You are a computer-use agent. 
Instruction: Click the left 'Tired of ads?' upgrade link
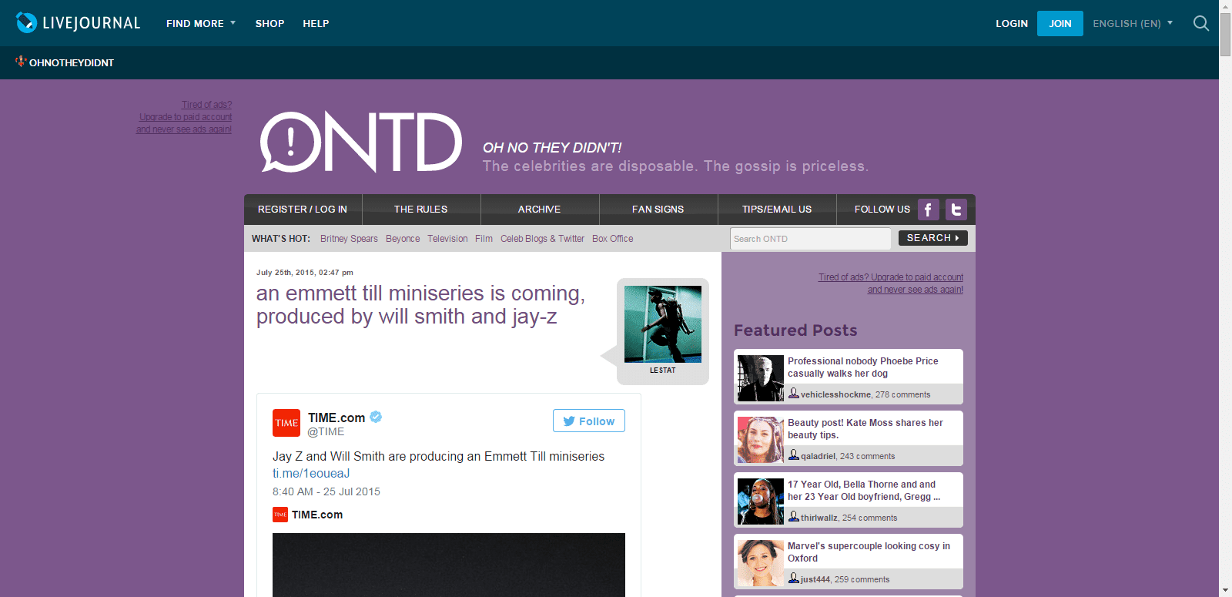pyautogui.click(x=184, y=117)
